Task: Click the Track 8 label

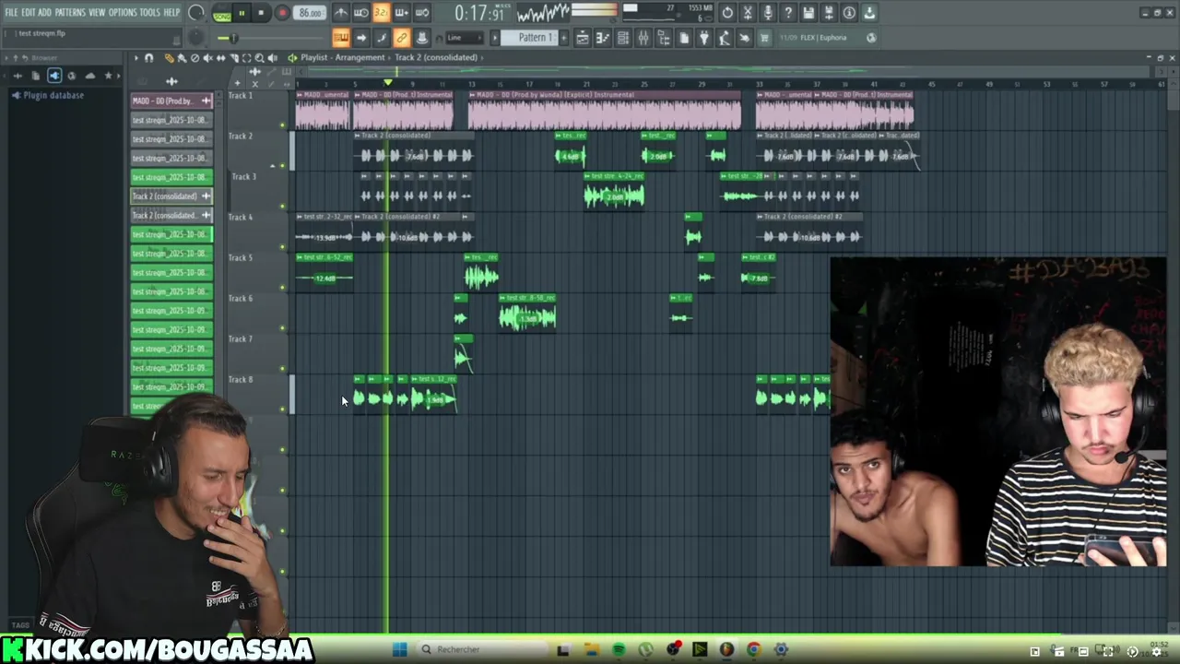Action: click(x=241, y=379)
